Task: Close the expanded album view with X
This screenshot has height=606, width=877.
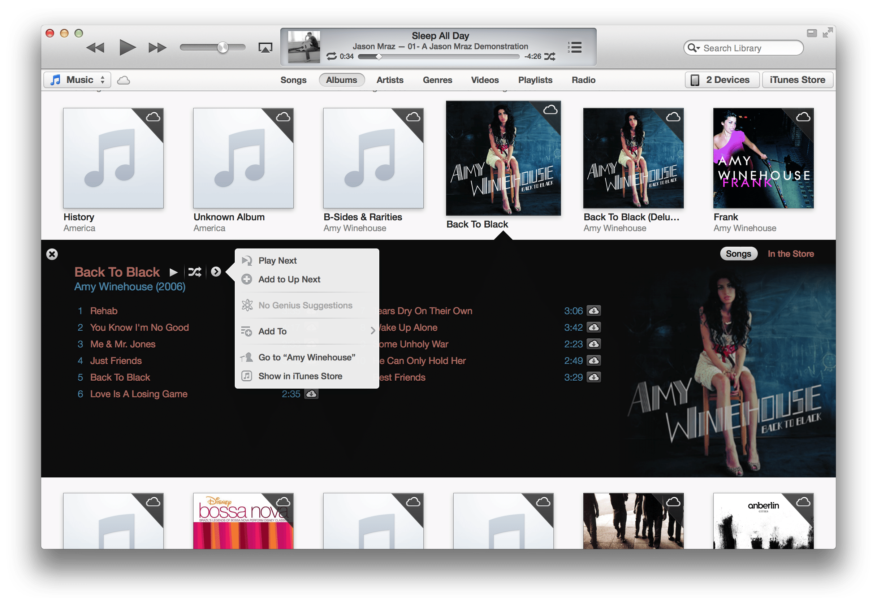Action: tap(52, 254)
